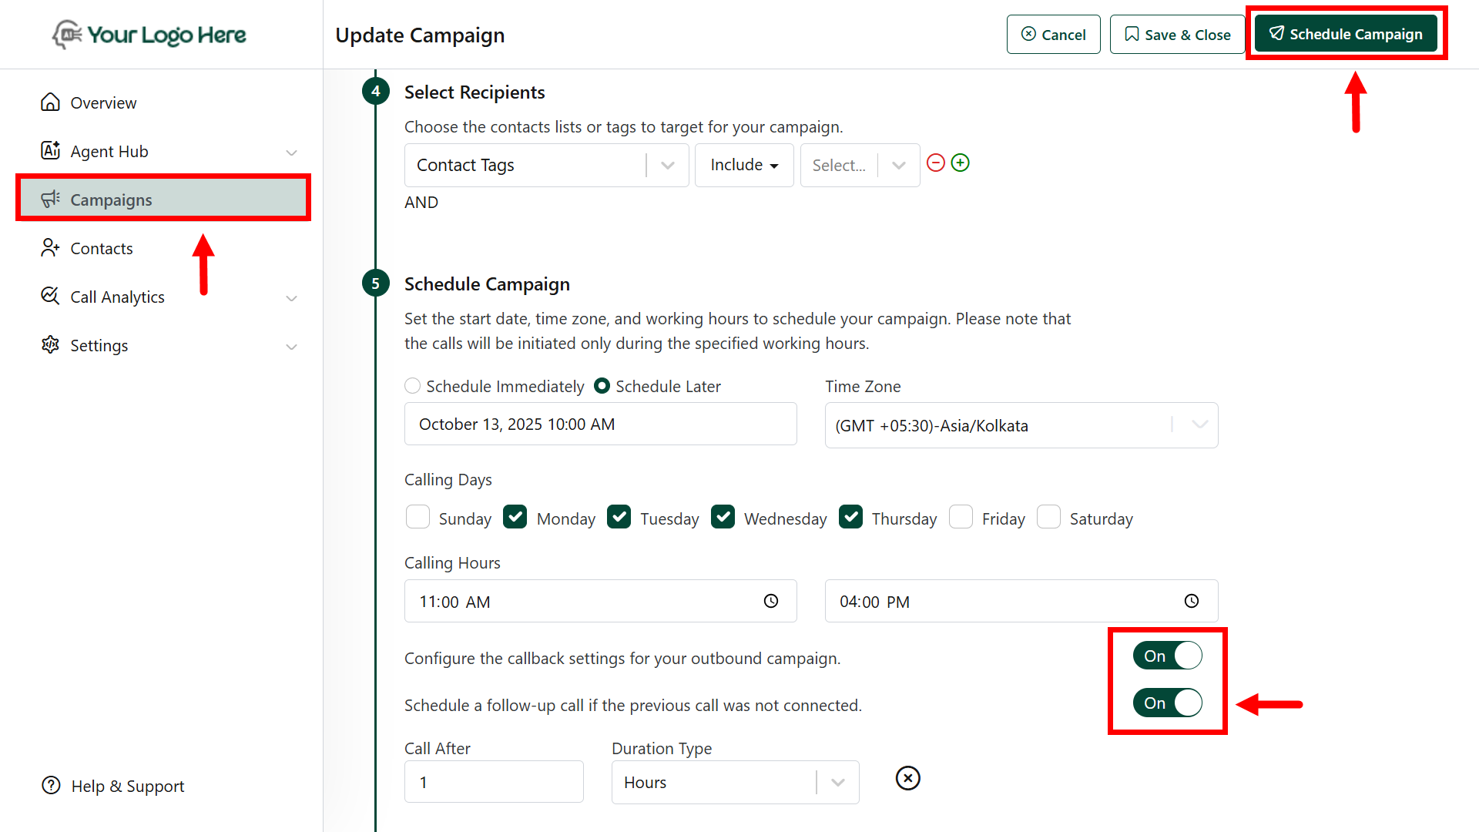Open the Time Zone dropdown
This screenshot has width=1479, height=832.
tap(1021, 425)
